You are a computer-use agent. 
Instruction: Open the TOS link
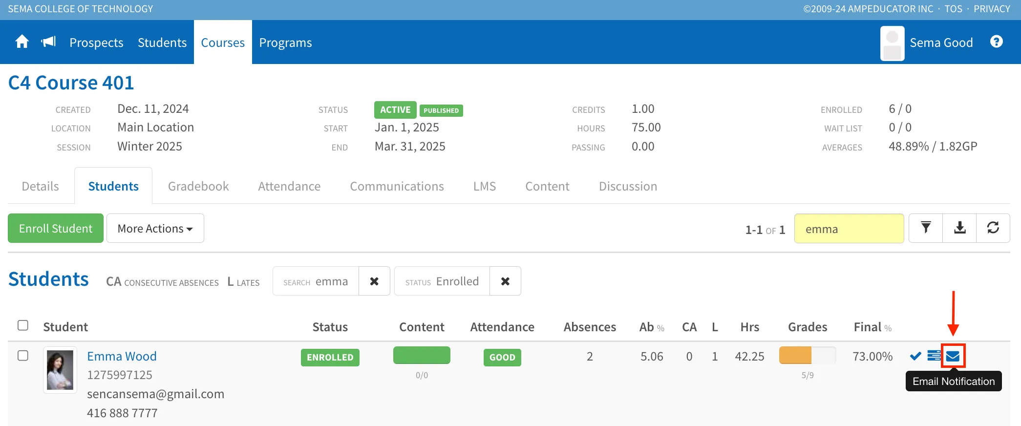click(954, 9)
